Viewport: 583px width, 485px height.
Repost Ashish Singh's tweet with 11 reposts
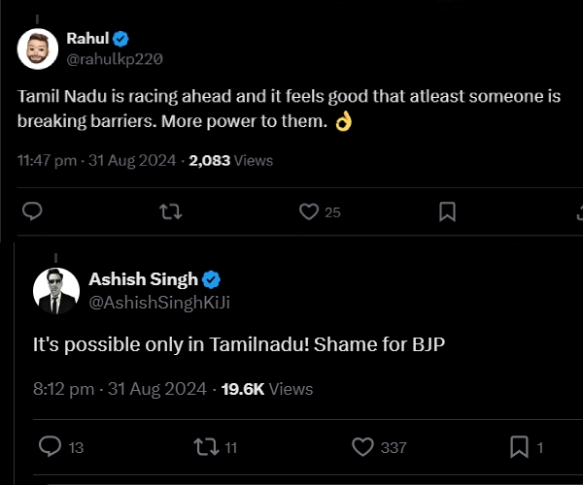tap(206, 446)
